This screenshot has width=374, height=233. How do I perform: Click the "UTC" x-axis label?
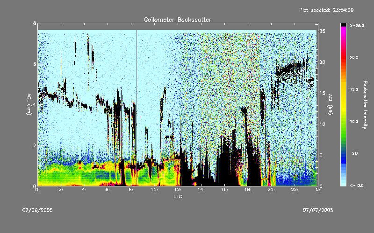click(178, 196)
